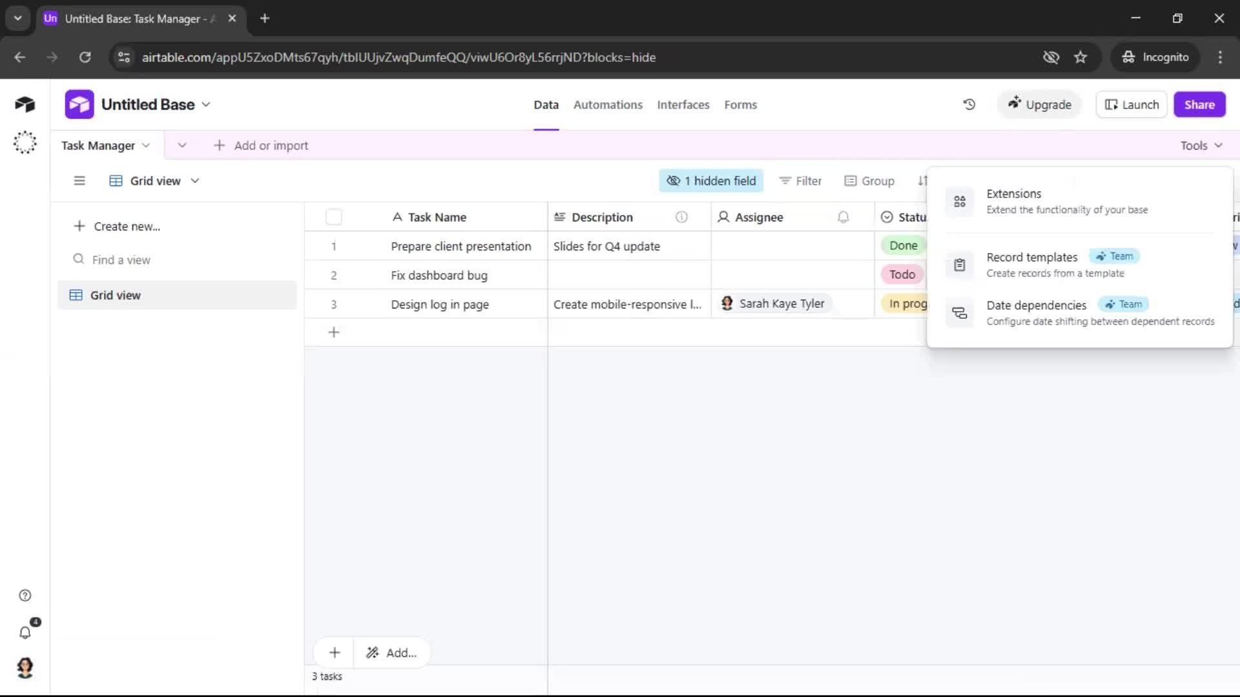
Task: Switch to the Interfaces tab
Action: coord(683,105)
